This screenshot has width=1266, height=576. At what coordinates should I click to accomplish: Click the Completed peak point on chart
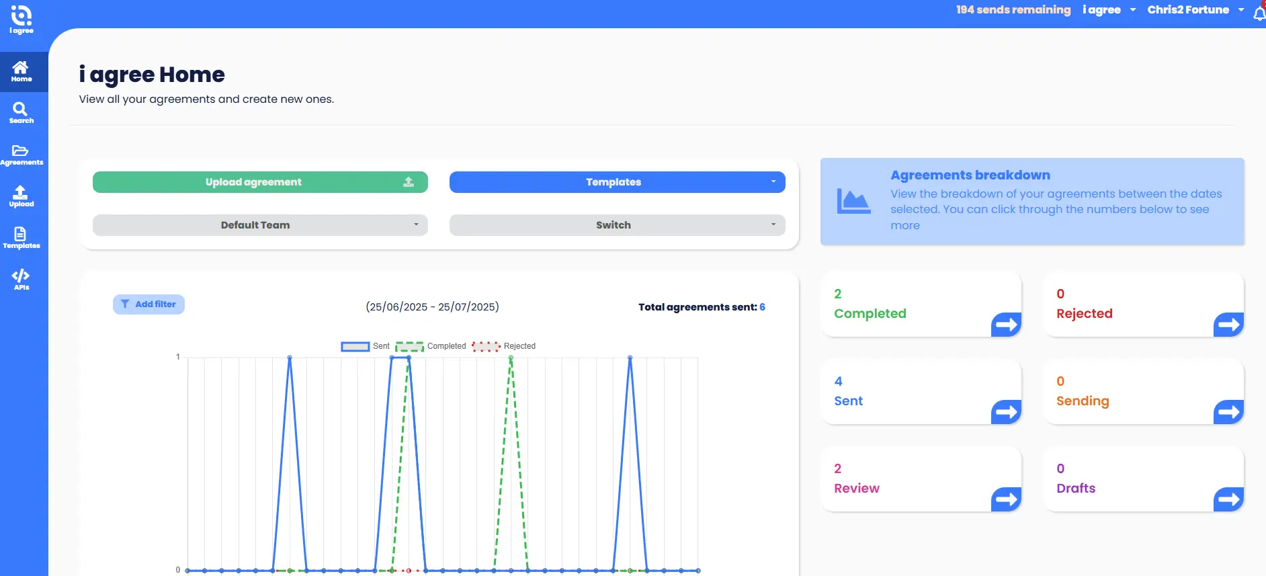click(511, 358)
